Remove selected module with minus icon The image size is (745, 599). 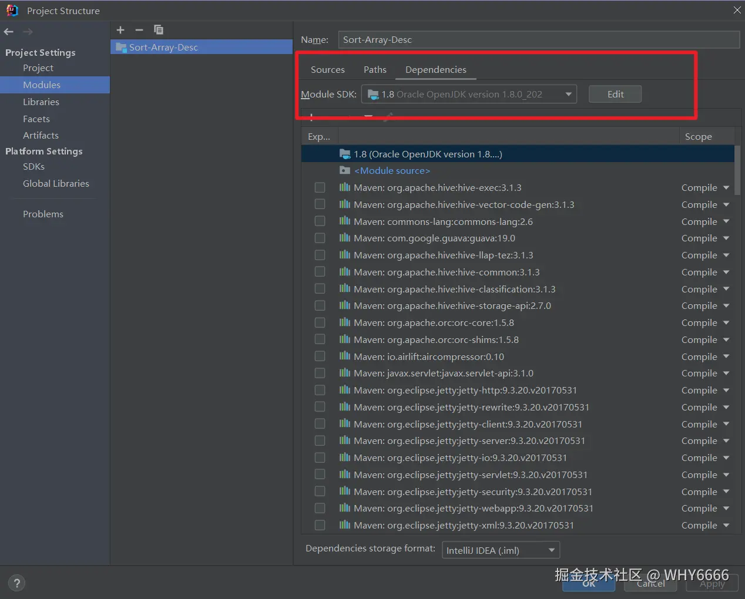(x=139, y=30)
